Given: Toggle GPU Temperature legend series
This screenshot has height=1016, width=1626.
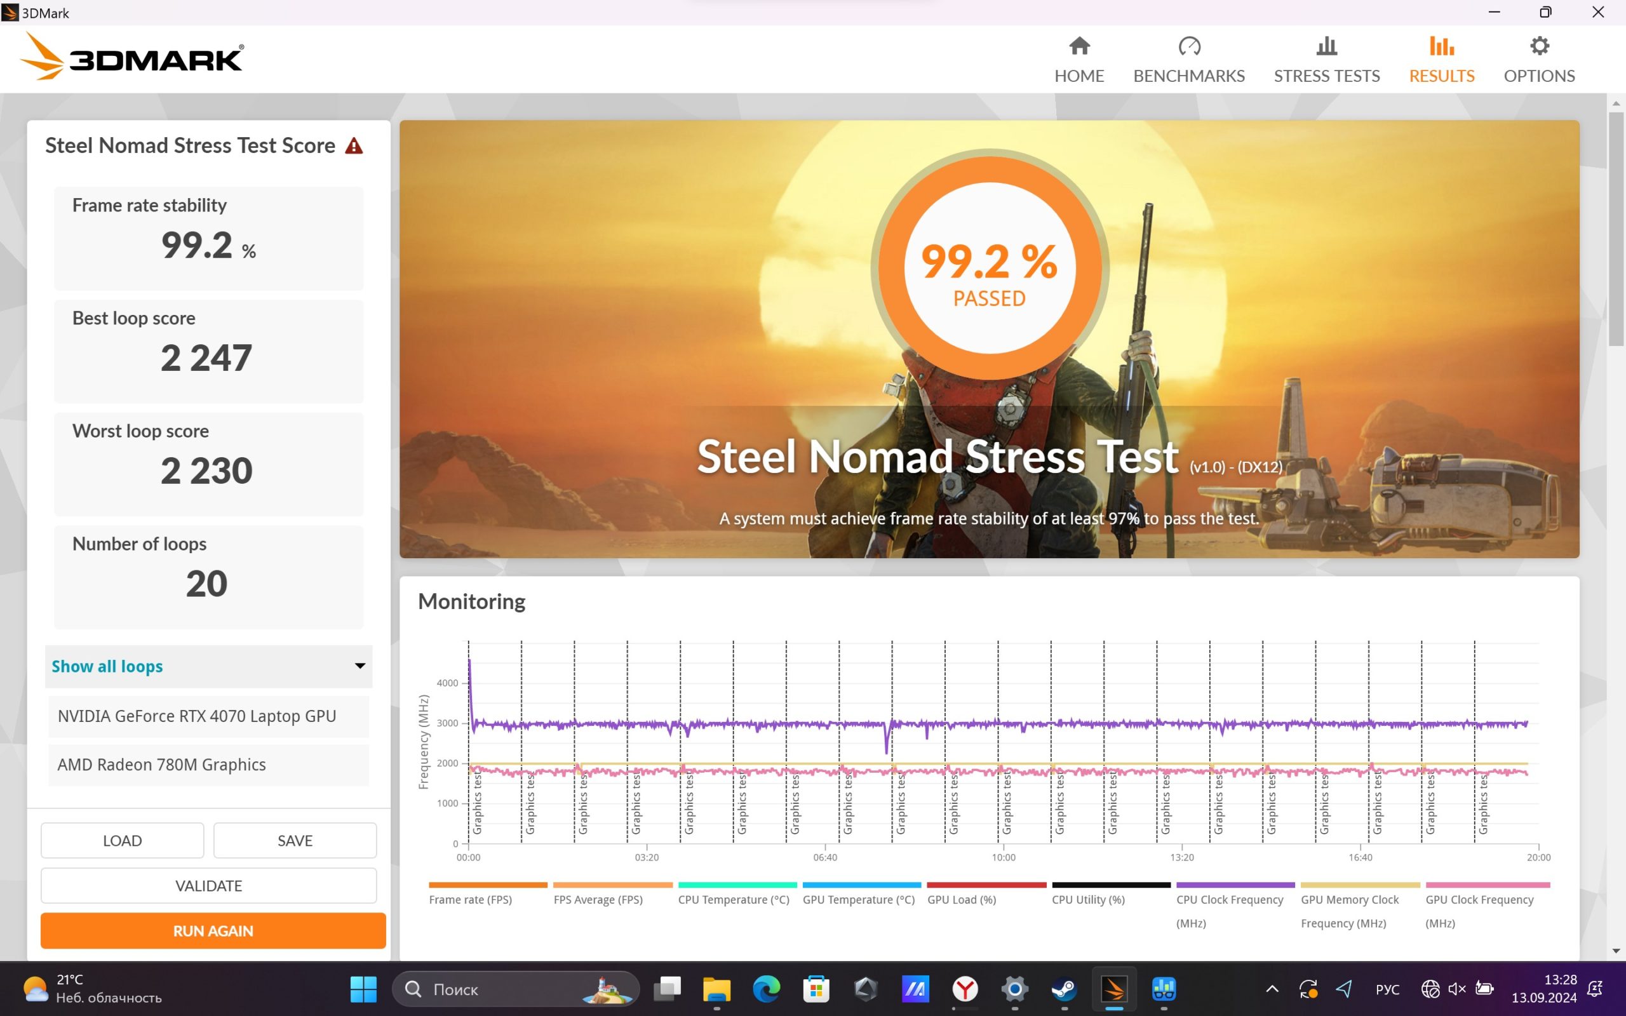Looking at the screenshot, I should (859, 899).
